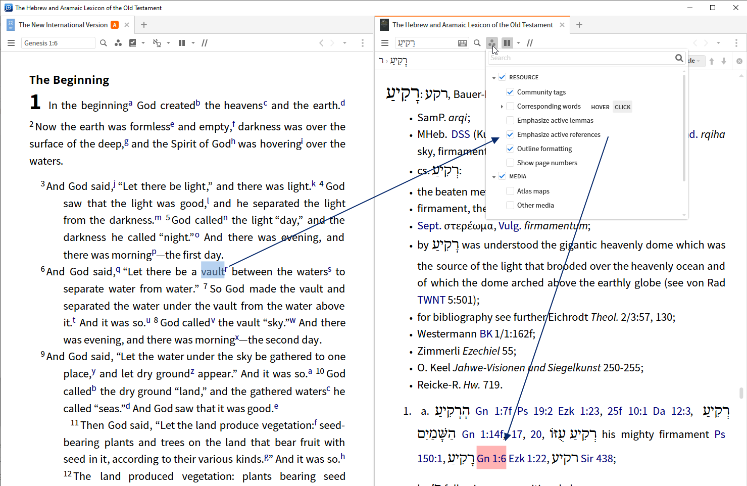Viewport: 747px width, 486px height.
Task: Expand Corresponding words options
Action: (502, 107)
